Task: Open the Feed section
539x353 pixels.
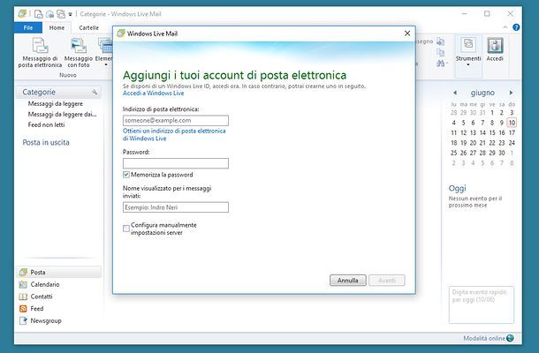Action: pyautogui.click(x=31, y=308)
